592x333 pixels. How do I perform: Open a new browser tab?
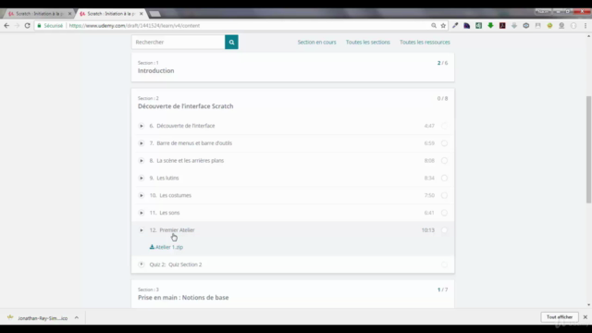[x=154, y=14]
